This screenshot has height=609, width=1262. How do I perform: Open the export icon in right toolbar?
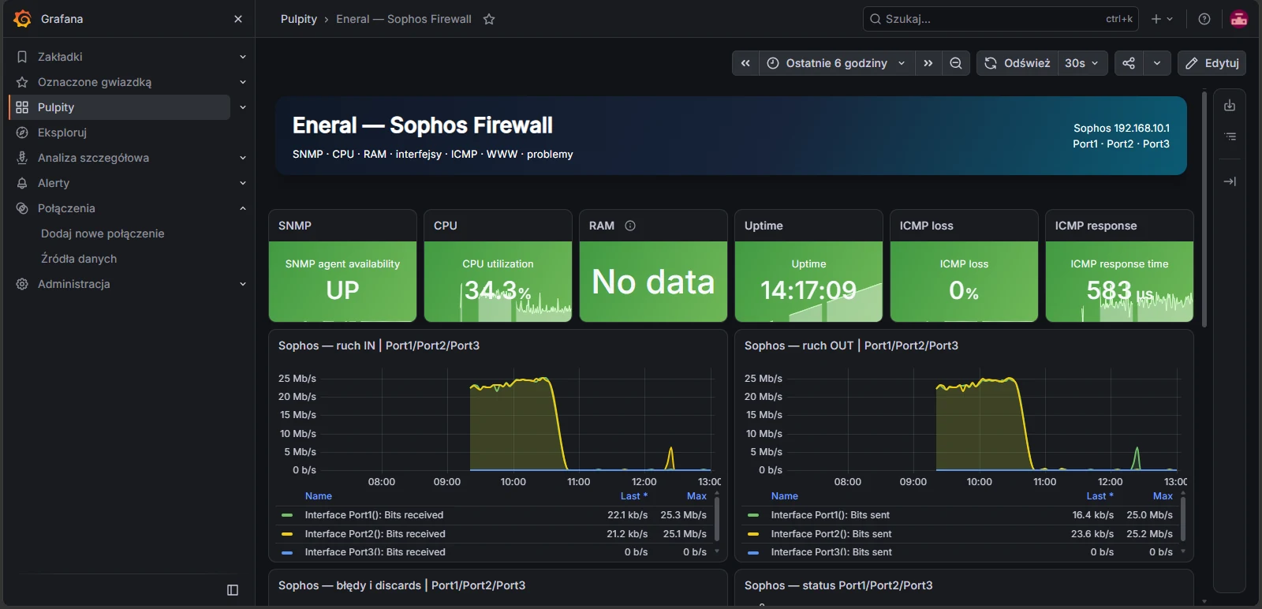pyautogui.click(x=1230, y=106)
